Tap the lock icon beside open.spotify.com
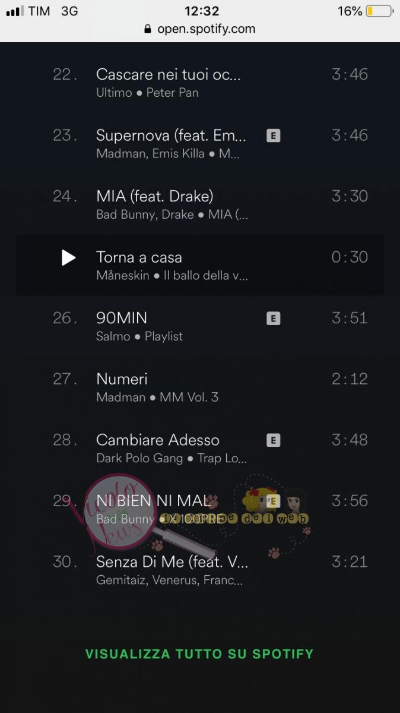The width and height of the screenshot is (400, 713). pos(148,29)
